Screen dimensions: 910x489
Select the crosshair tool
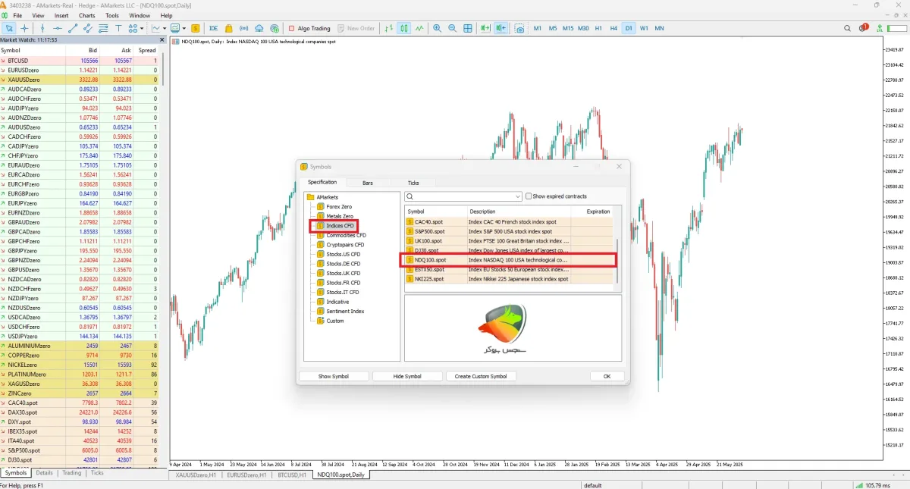coord(25,28)
